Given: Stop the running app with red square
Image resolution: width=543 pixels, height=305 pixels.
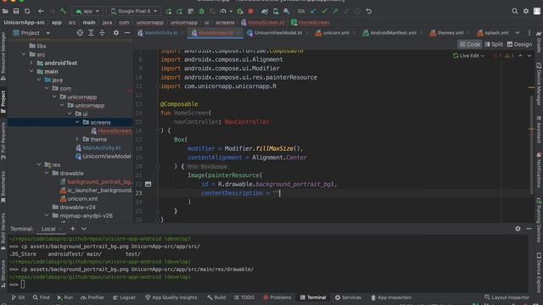Looking at the screenshot, I should 251,11.
